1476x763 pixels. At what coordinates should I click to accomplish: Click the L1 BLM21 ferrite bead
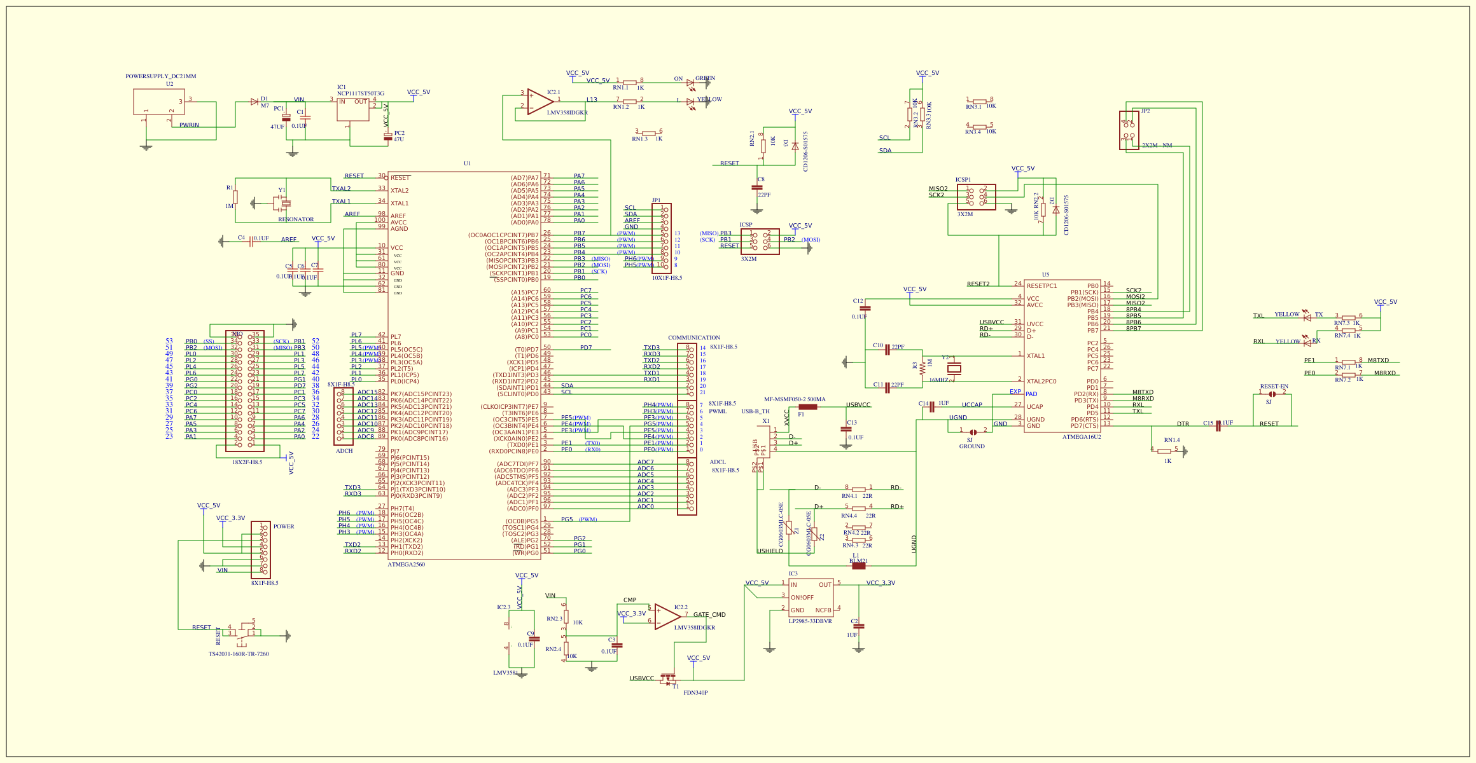pyautogui.click(x=858, y=565)
